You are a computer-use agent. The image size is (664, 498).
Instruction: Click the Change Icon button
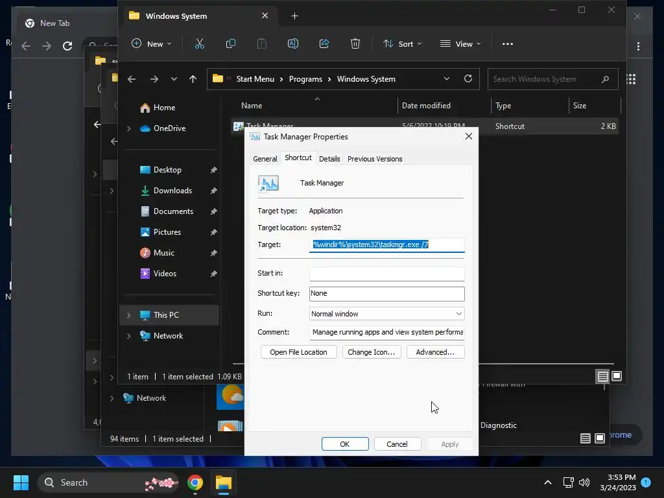(x=372, y=352)
